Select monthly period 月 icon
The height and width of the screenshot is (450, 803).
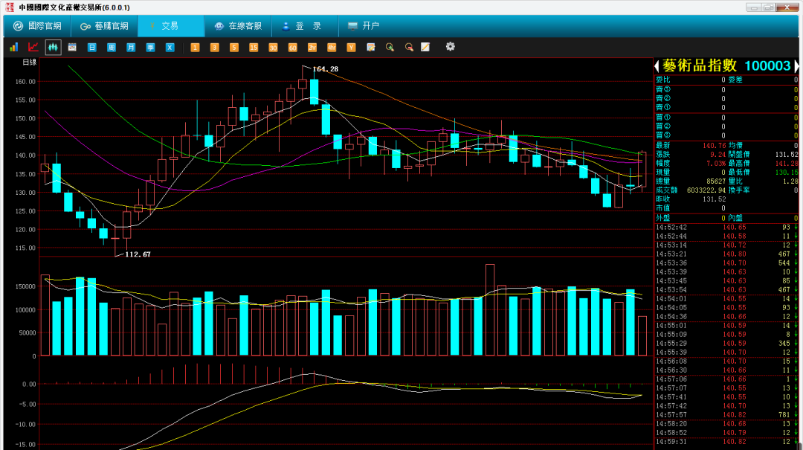tap(131, 47)
